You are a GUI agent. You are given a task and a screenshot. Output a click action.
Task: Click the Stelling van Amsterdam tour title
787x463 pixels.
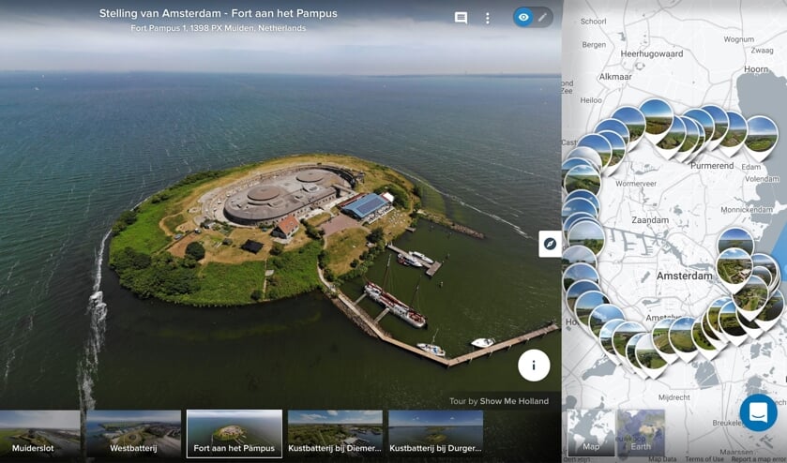[219, 13]
